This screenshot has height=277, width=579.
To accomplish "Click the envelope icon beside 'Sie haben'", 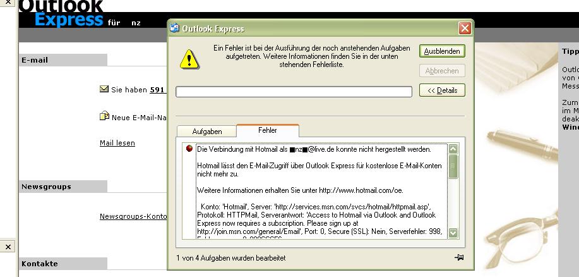I will pyautogui.click(x=104, y=89).
